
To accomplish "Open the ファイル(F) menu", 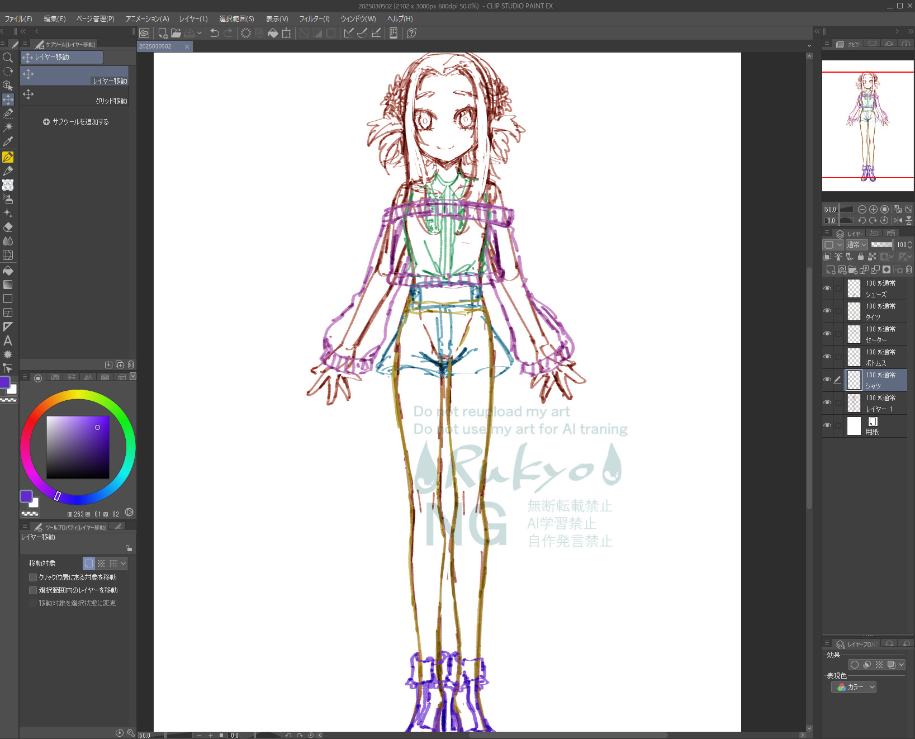I will point(18,19).
